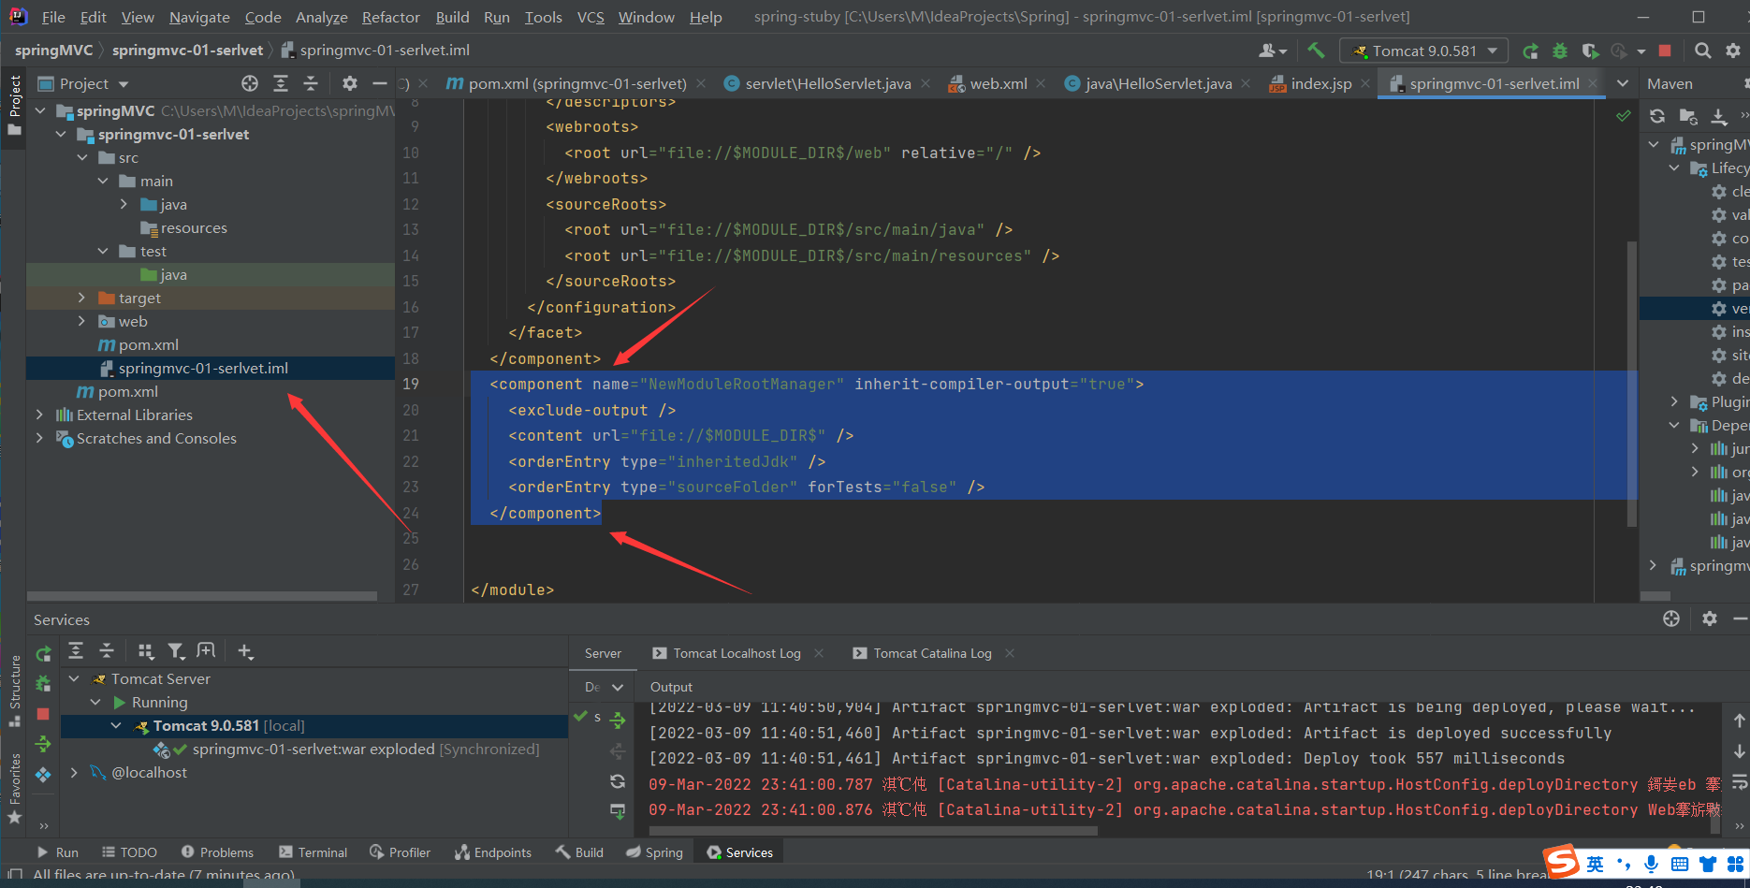1750x888 pixels.
Task: Collapse the Tomcat Server node in Services
Action: 75,677
